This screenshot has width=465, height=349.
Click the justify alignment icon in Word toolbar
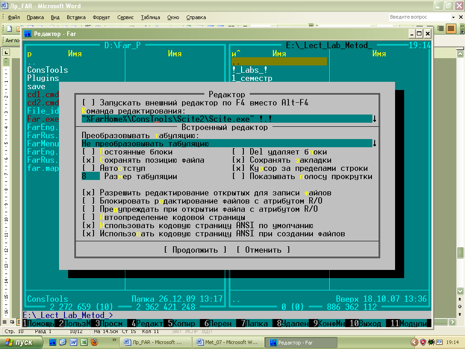point(451,29)
